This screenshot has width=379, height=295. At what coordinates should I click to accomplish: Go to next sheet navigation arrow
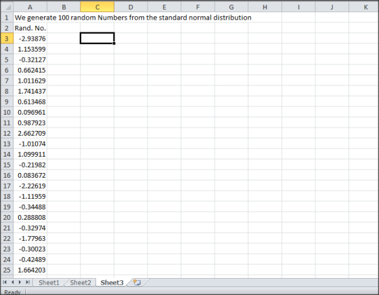coord(20,282)
